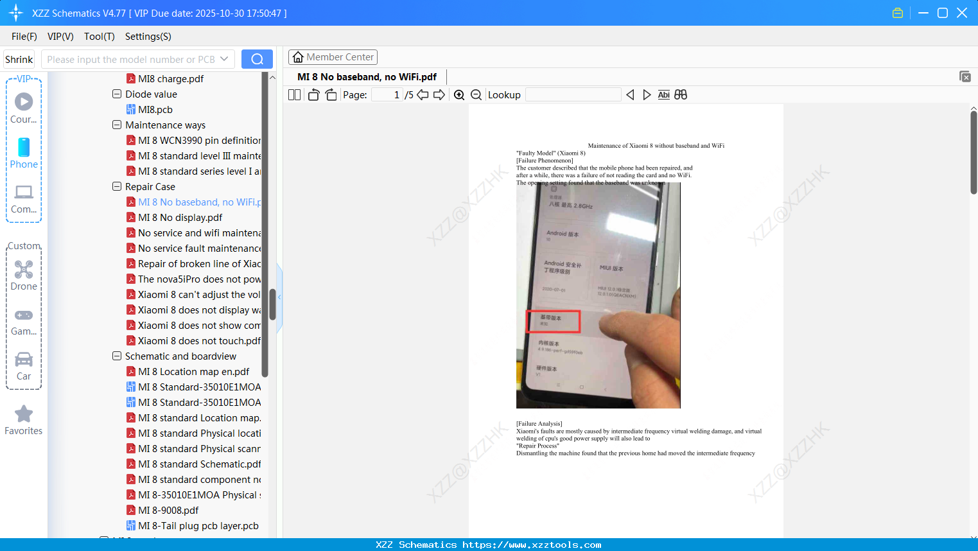The image size is (978, 551).
Task: Click the file tree vertical scrollbar
Action: click(272, 304)
